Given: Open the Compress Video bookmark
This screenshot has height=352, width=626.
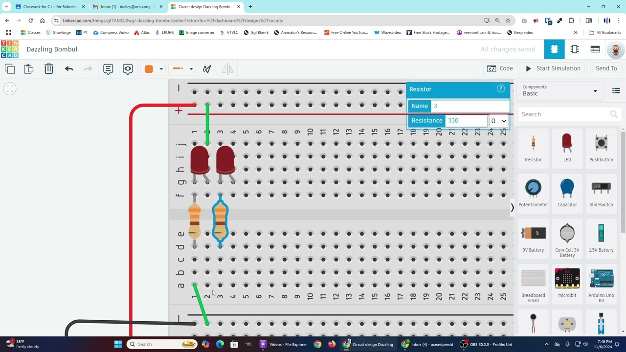Looking at the screenshot, I should pos(111,33).
